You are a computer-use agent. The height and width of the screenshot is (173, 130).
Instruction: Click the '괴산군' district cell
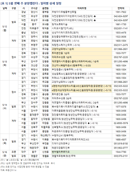[x=34, y=65]
